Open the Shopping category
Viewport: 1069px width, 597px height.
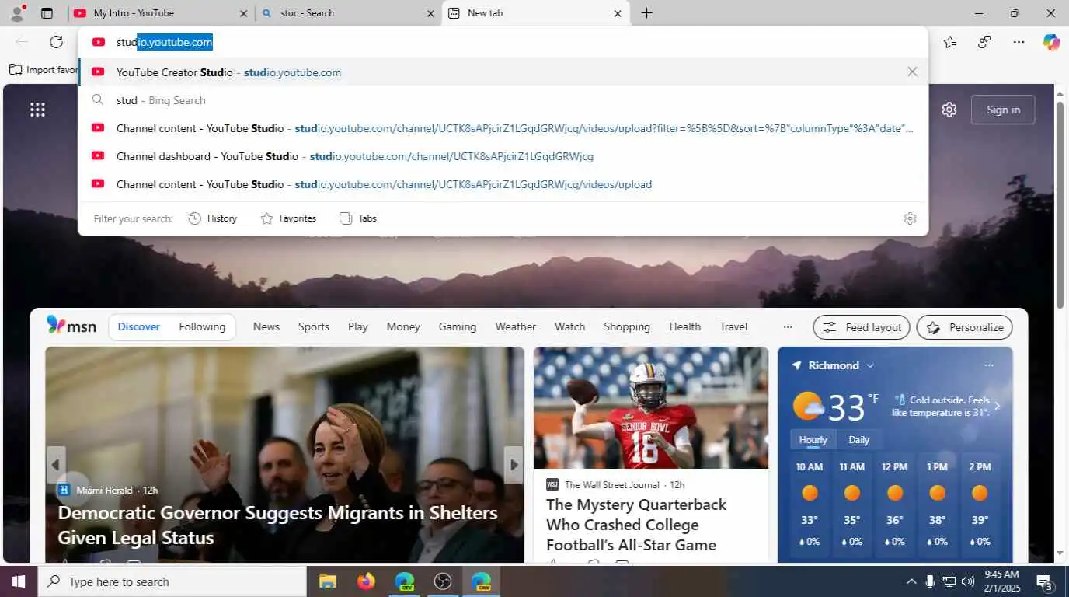click(626, 326)
